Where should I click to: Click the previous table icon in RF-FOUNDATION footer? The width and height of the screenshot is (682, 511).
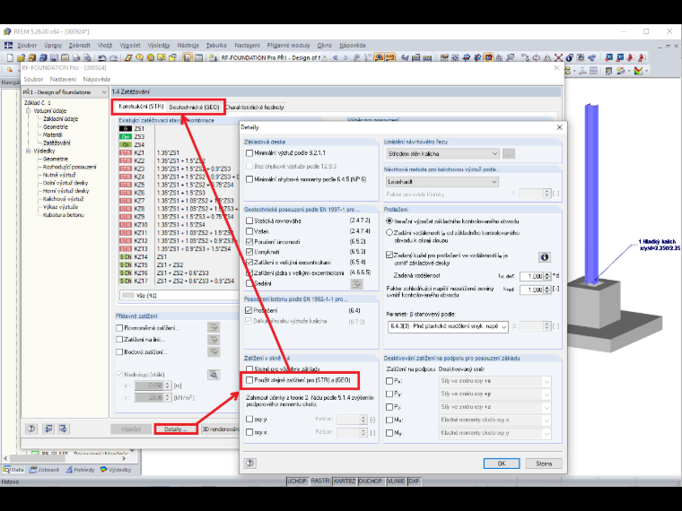pyautogui.click(x=48, y=429)
